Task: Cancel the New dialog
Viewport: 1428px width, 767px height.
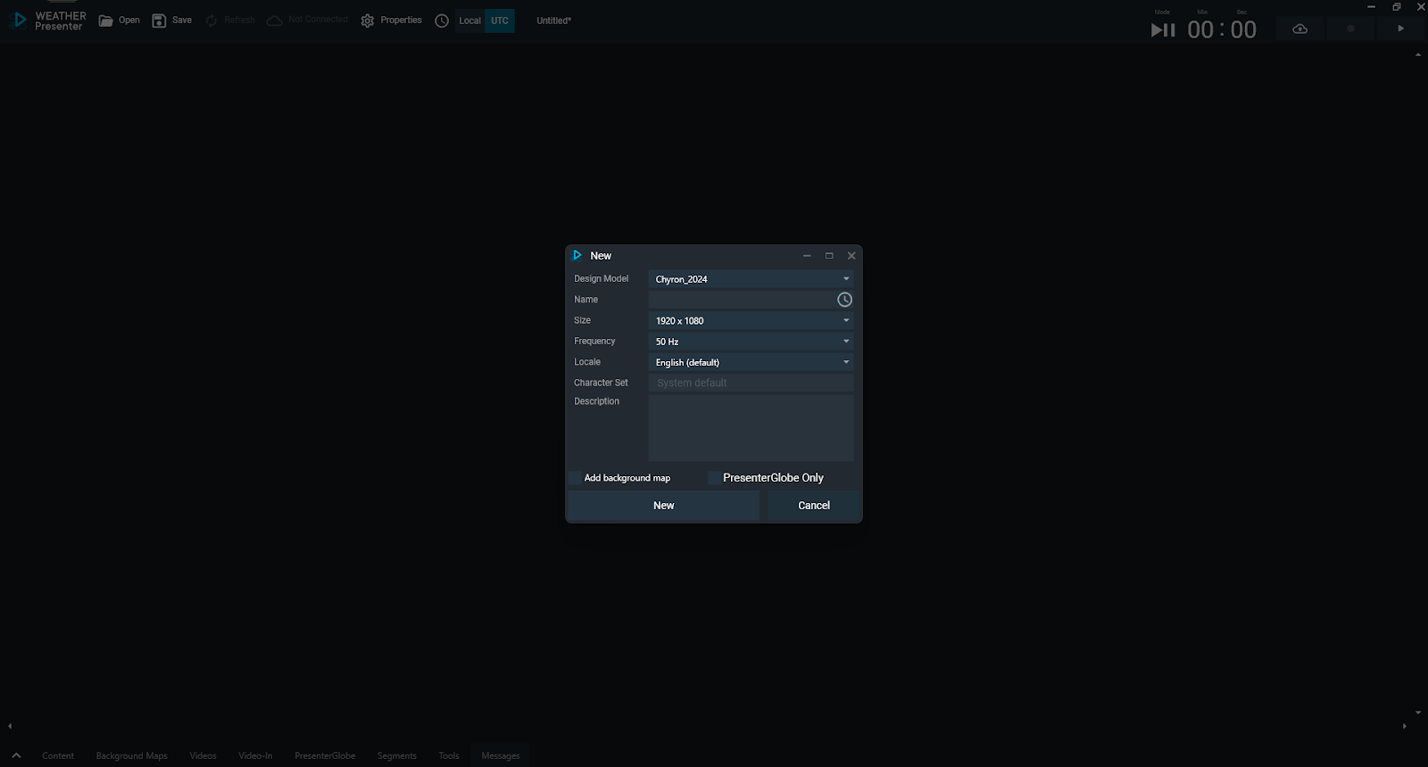Action: [x=813, y=506]
